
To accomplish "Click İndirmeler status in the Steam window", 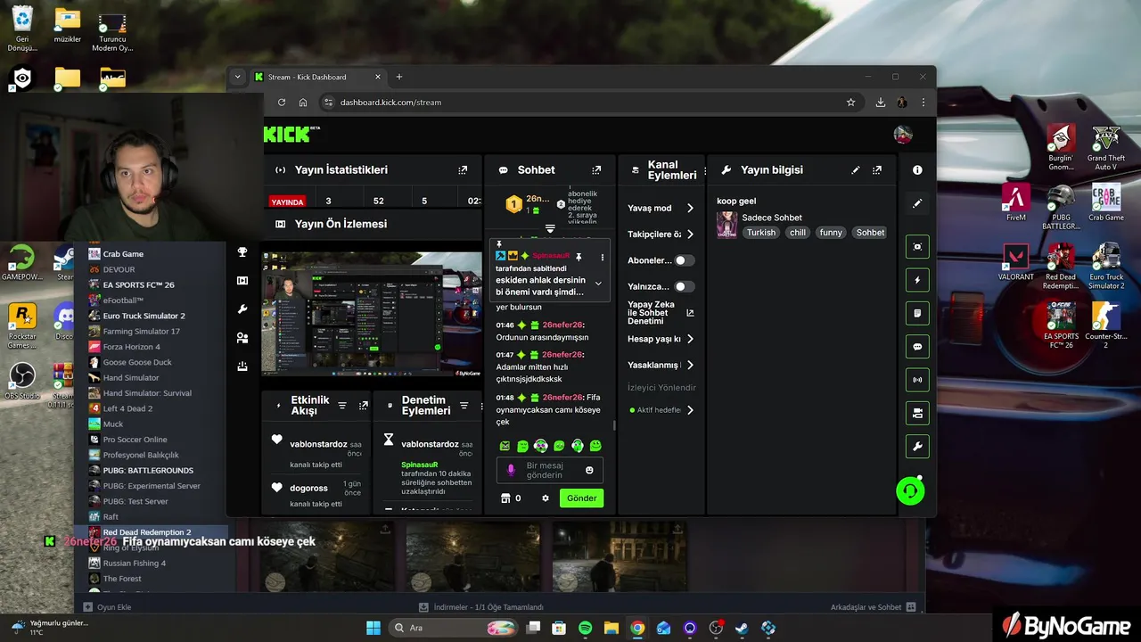I will (481, 607).
